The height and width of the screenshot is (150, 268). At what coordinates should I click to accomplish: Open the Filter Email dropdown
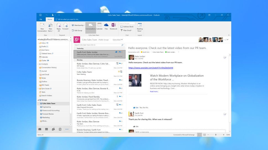[127, 31]
